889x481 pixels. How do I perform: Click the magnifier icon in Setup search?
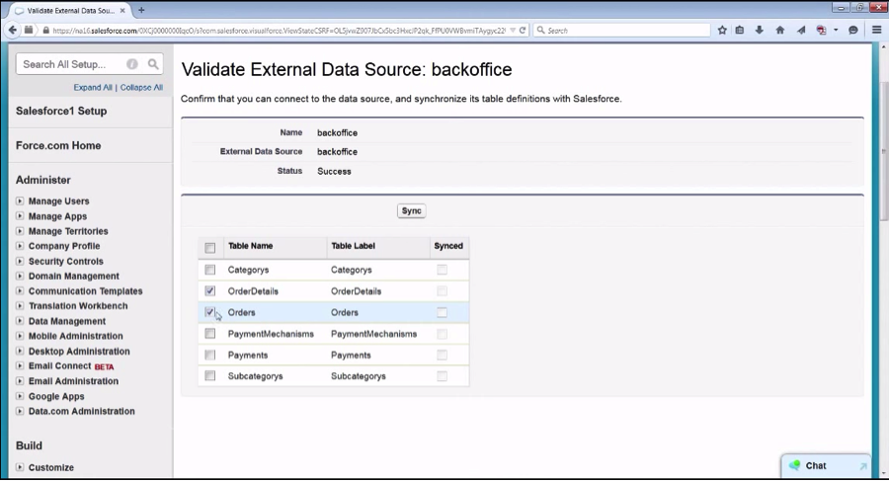tap(153, 64)
